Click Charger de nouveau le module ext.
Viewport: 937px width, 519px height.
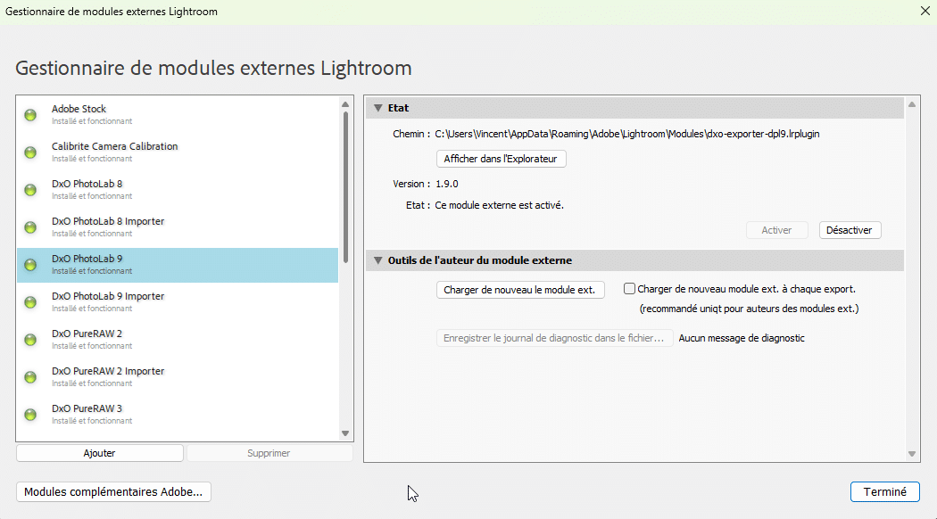[x=518, y=290]
